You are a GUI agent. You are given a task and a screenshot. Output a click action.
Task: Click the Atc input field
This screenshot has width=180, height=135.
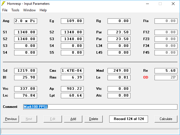tap(119, 95)
